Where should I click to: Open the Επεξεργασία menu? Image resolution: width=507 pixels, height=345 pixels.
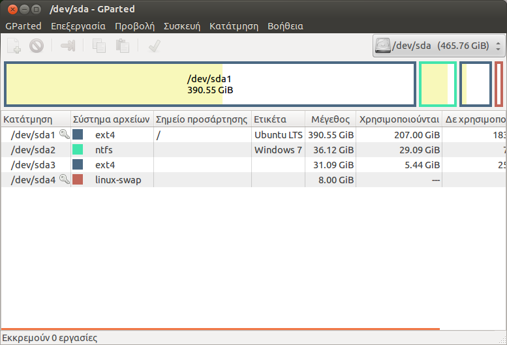tap(78, 26)
